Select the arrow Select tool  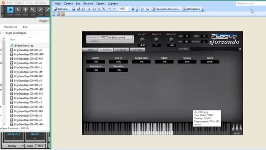pos(17,10)
